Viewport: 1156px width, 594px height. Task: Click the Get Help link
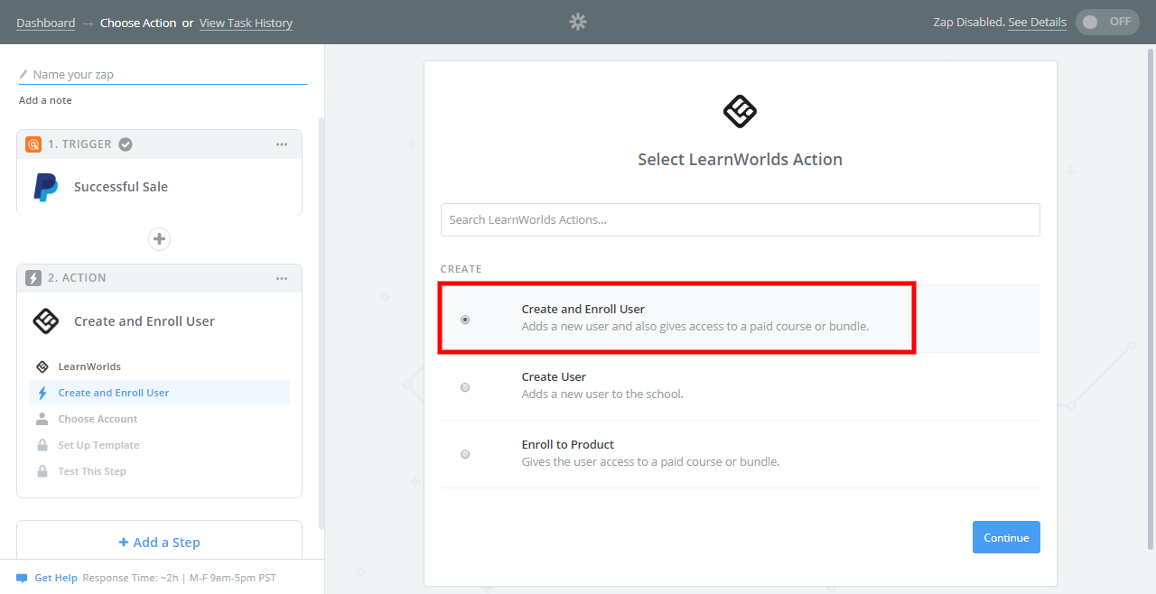[56, 578]
